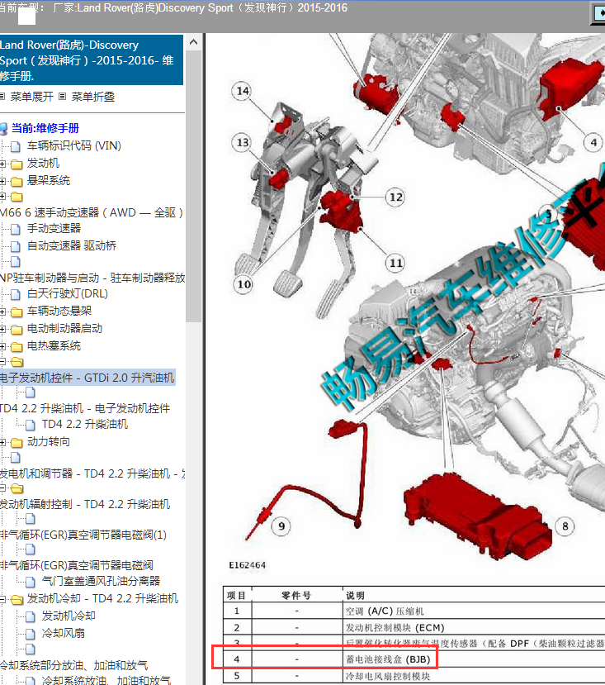
Task: Expand the 悬架系统 folder
Action: click(x=2, y=181)
